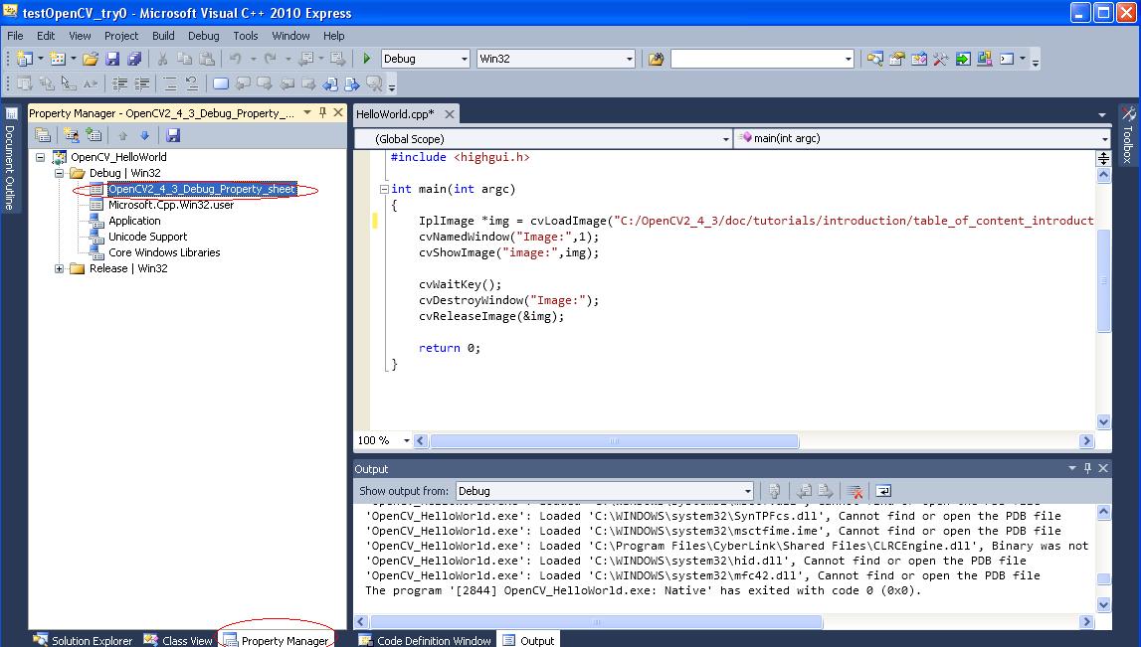Toggle word wrap in the Output pane
The height and width of the screenshot is (647, 1141).
pyautogui.click(x=883, y=491)
